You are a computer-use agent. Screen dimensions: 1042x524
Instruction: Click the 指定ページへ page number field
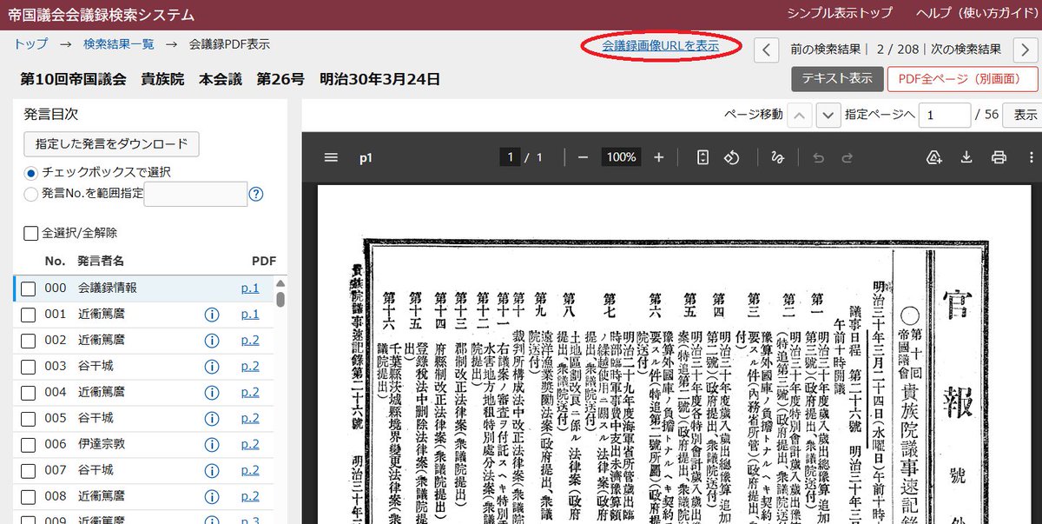coord(945,115)
